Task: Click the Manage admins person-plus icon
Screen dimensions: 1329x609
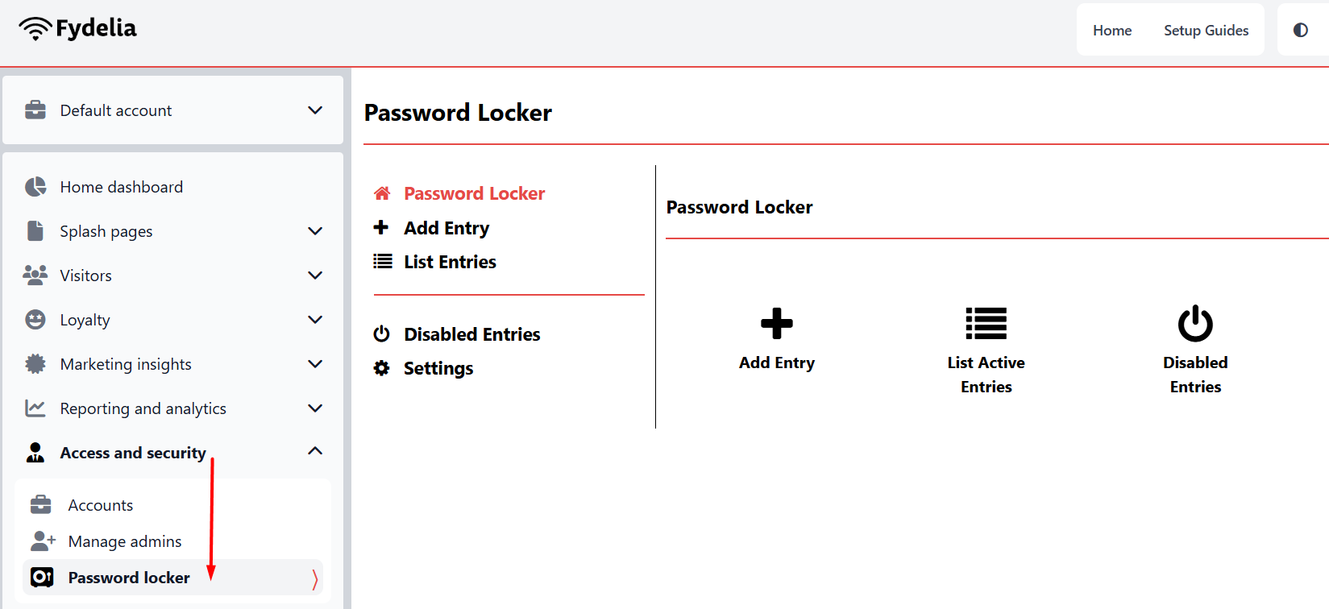Action: pos(43,541)
